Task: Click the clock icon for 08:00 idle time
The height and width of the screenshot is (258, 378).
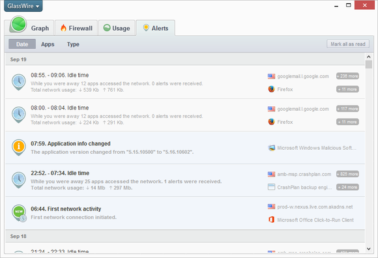Action: tap(19, 115)
